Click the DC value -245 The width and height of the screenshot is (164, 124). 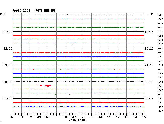pyautogui.click(x=160, y=65)
